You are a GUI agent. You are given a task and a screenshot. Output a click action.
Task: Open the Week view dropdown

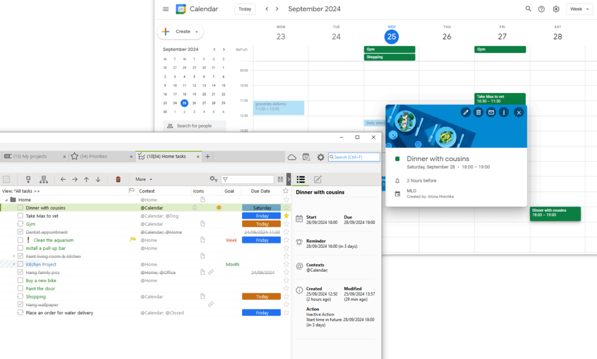(x=578, y=9)
